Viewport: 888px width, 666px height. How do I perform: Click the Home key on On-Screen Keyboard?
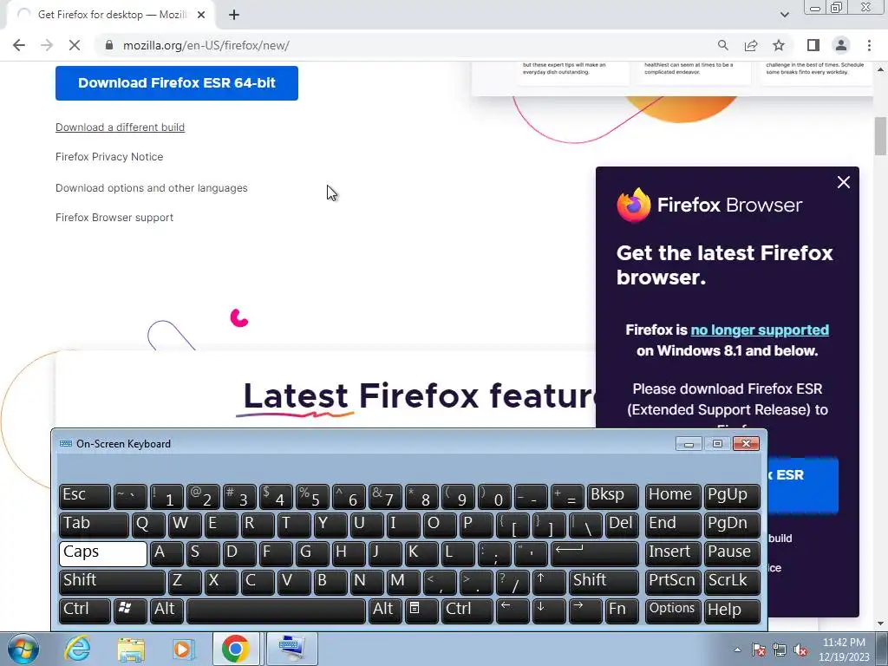673,496
